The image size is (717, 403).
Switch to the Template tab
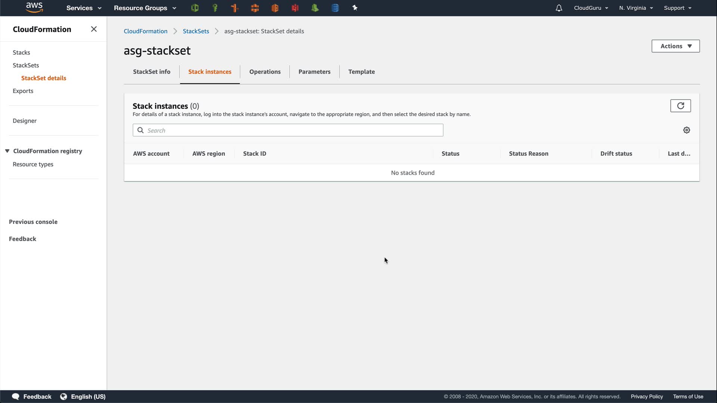[x=361, y=72]
